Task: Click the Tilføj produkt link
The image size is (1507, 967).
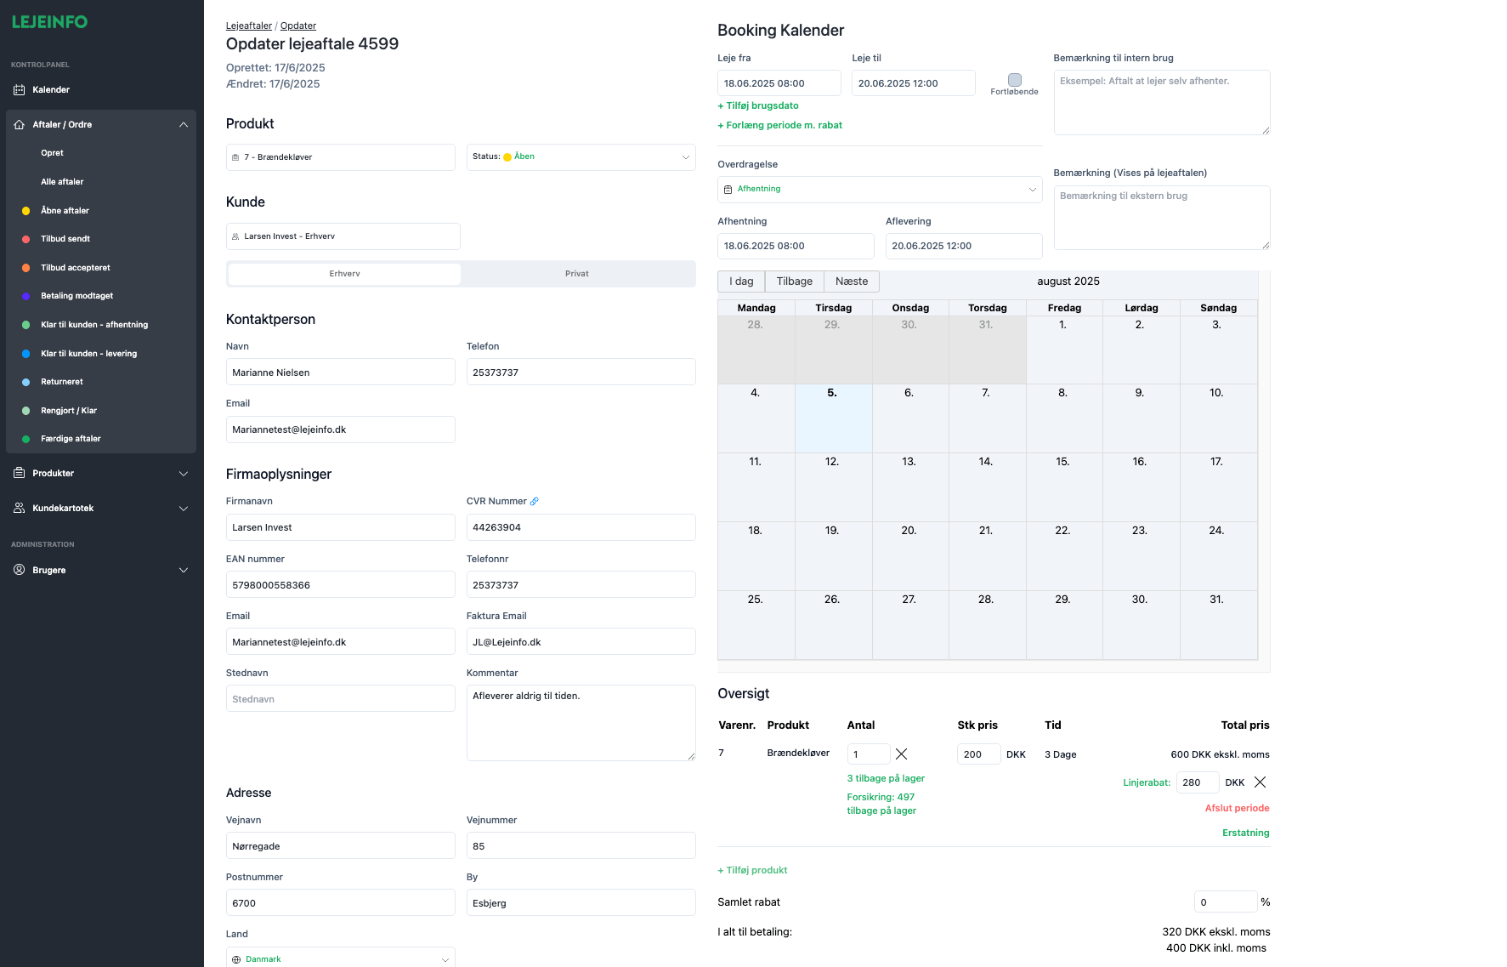Action: [752, 870]
